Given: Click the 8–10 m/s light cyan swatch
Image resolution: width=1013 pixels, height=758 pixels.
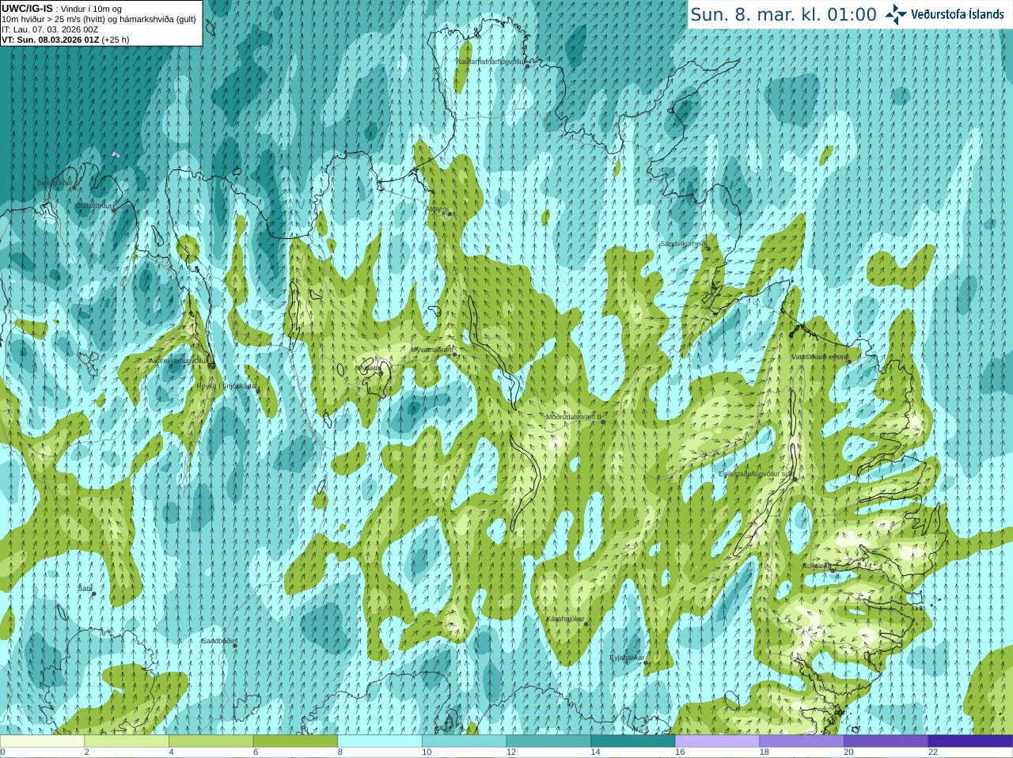Looking at the screenshot, I should tap(380, 741).
